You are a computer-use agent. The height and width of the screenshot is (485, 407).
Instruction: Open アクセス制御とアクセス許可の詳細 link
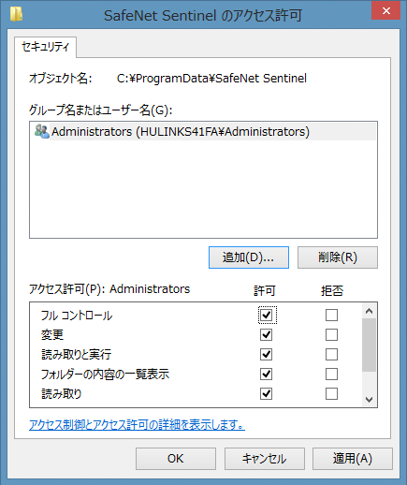pos(137,425)
